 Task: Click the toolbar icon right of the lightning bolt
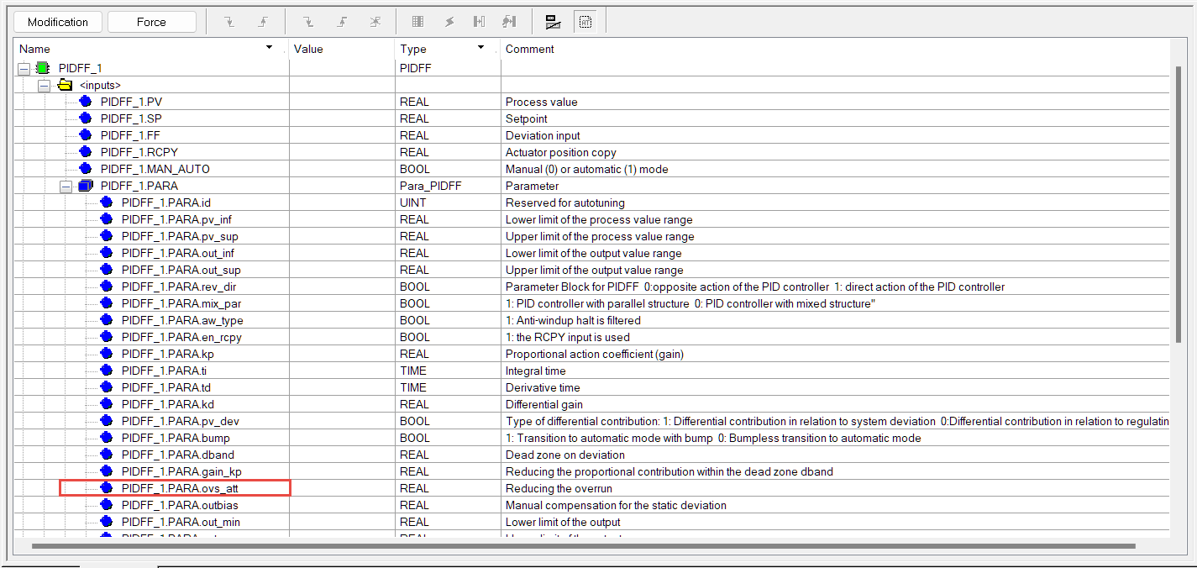[479, 22]
